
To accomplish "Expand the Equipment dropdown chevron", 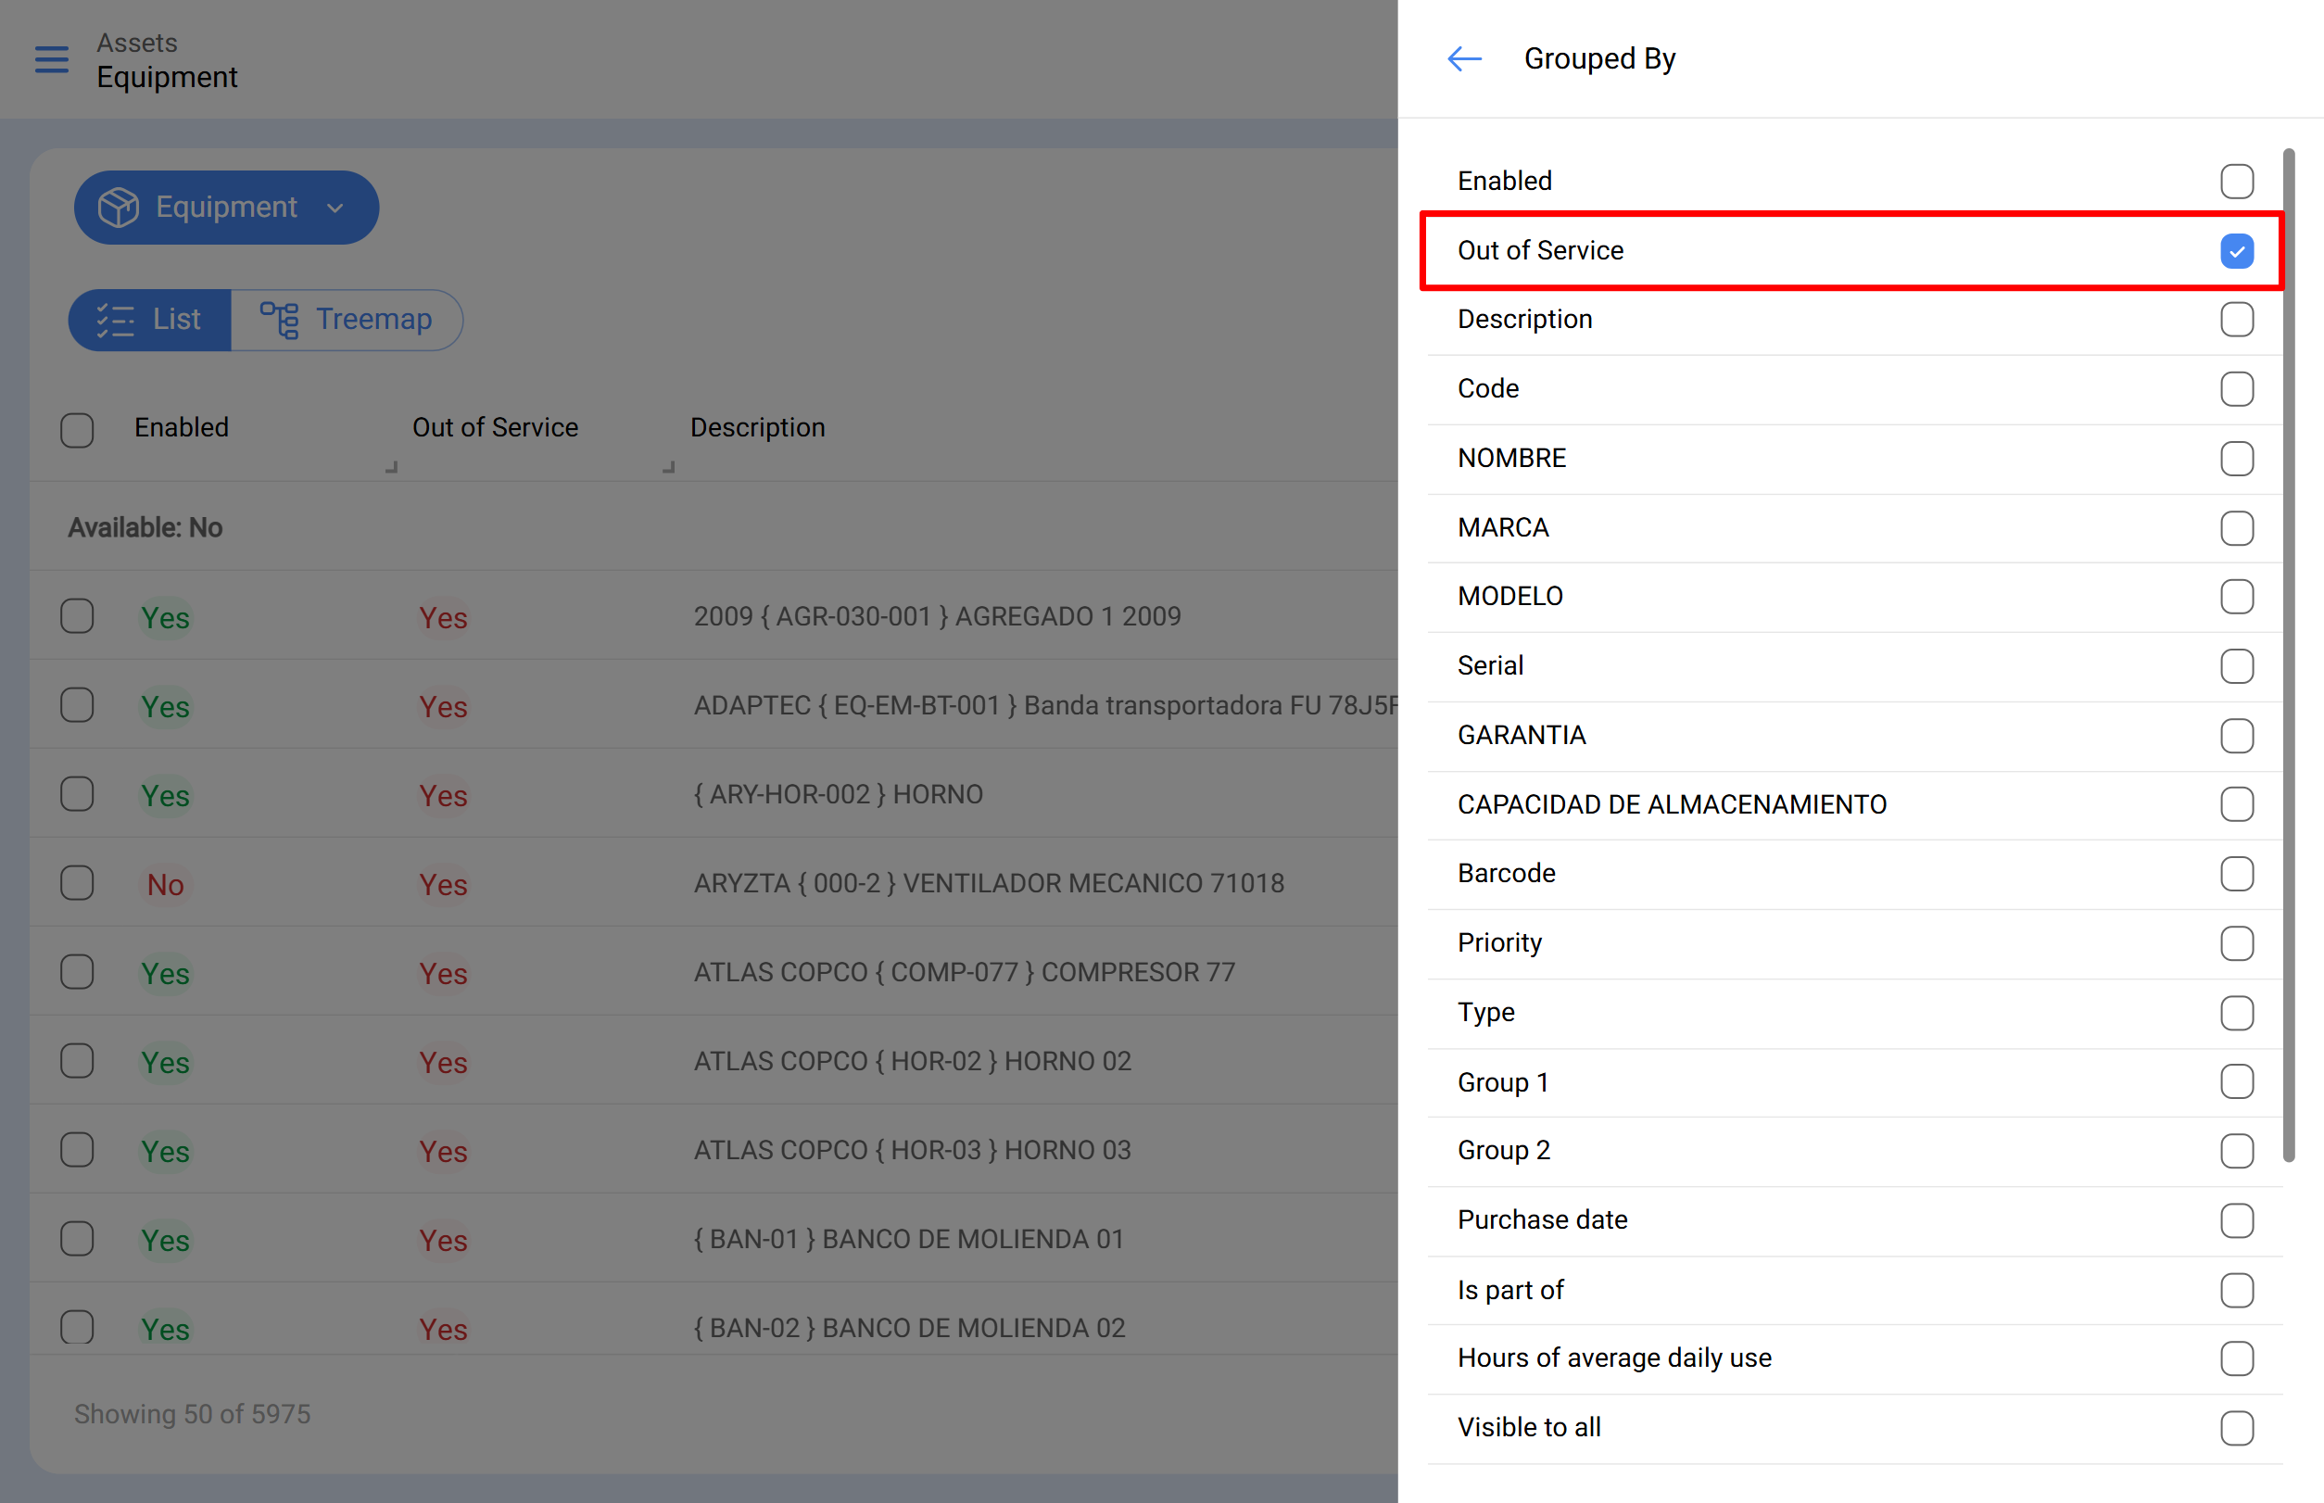I will click(x=335, y=208).
